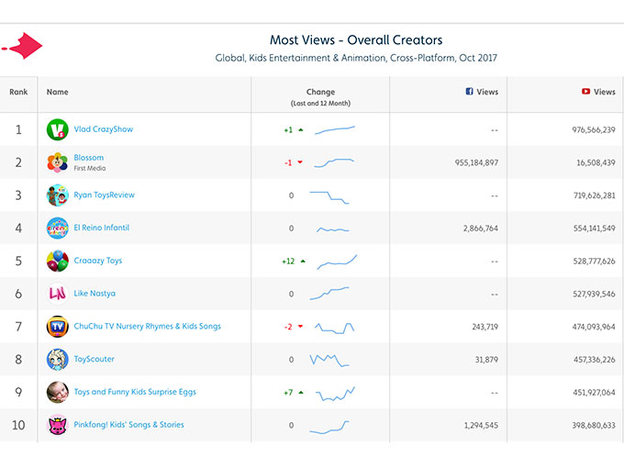The height and width of the screenshot is (468, 624).
Task: Click the value 719,626,281
Action: [594, 195]
